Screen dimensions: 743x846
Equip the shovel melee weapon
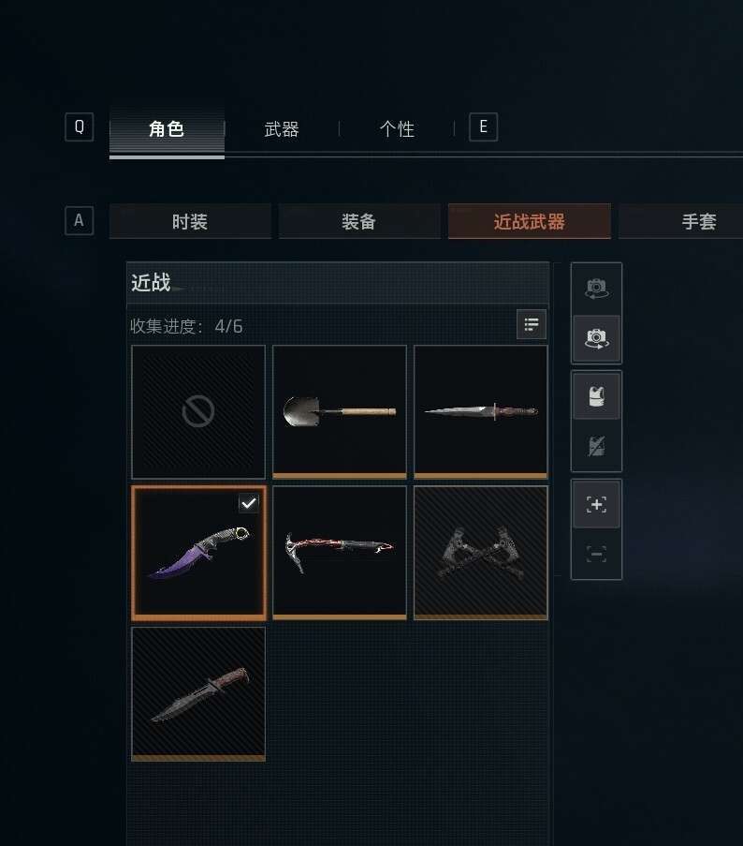340,411
